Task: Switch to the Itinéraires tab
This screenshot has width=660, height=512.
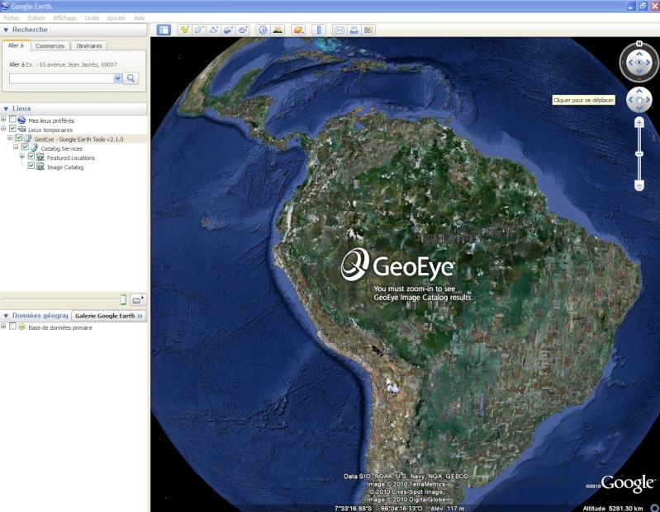Action: tap(89, 46)
